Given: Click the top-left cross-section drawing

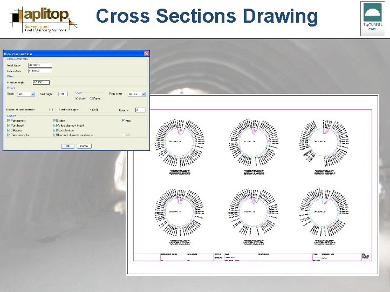Looking at the screenshot, I should click(x=180, y=142).
